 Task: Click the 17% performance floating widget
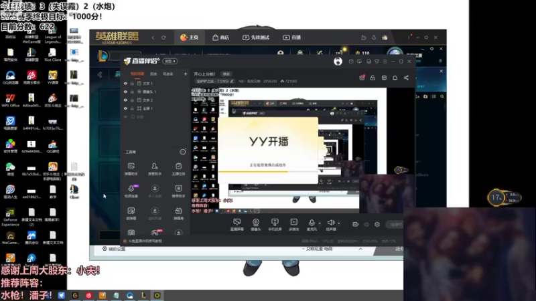[504, 197]
